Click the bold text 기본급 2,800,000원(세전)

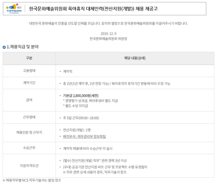coord(81,96)
